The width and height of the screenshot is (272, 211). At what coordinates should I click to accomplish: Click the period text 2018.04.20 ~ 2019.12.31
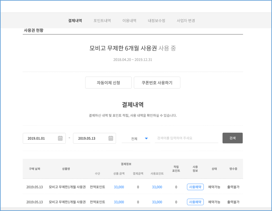pyautogui.click(x=133, y=60)
